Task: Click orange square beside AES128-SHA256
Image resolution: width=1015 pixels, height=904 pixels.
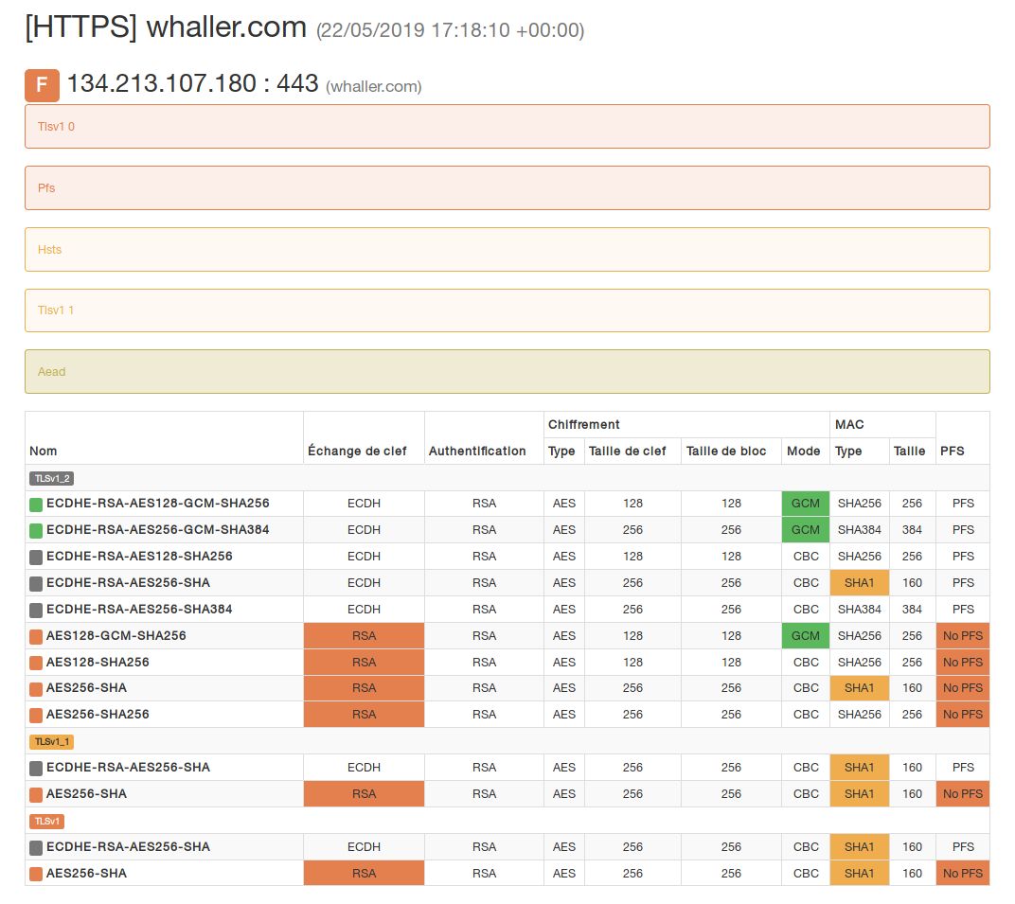Action: click(x=36, y=663)
